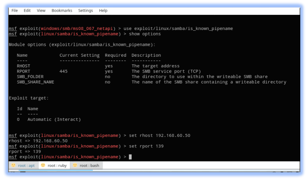The image size is (308, 180).
Task: Open the File menu
Action: click(15, 11)
